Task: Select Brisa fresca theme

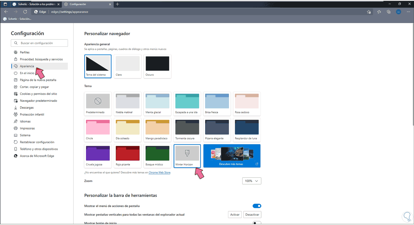Action: (217, 104)
